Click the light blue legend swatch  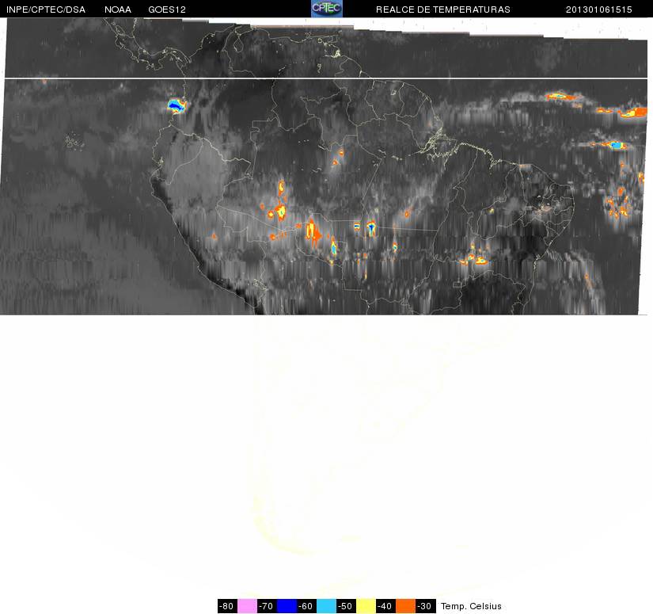326,606
